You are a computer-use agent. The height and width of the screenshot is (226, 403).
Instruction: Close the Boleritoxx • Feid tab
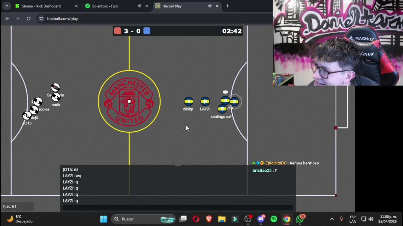(146, 6)
